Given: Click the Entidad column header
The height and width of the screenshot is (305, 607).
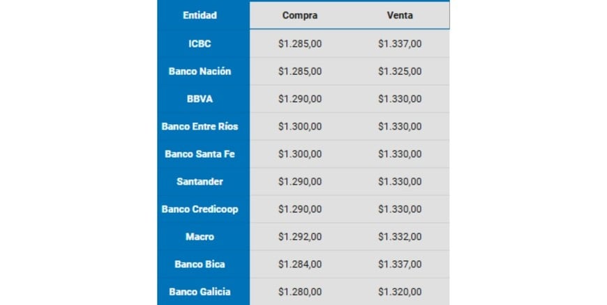Looking at the screenshot, I should click(x=200, y=15).
